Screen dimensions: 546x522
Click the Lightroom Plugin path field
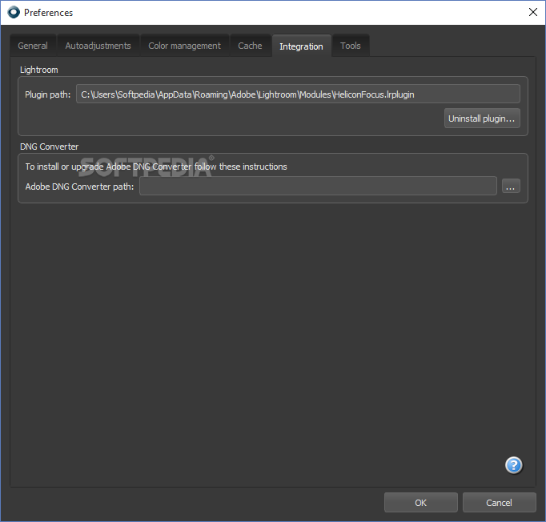click(x=298, y=94)
